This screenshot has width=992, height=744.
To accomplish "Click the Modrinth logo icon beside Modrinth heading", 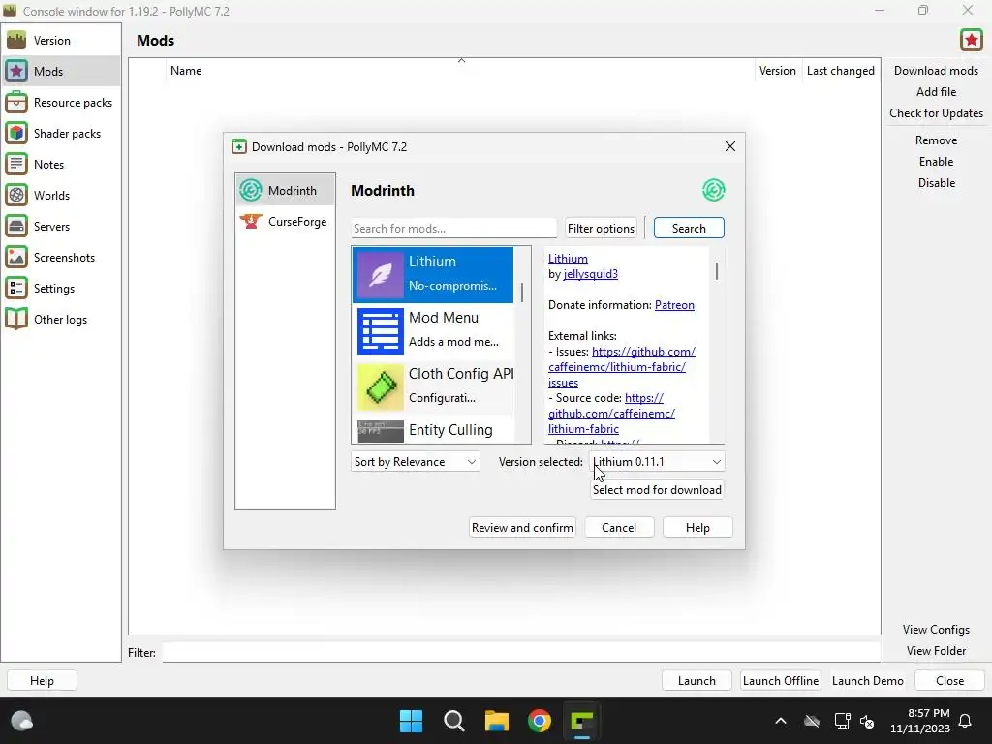I will pyautogui.click(x=713, y=190).
